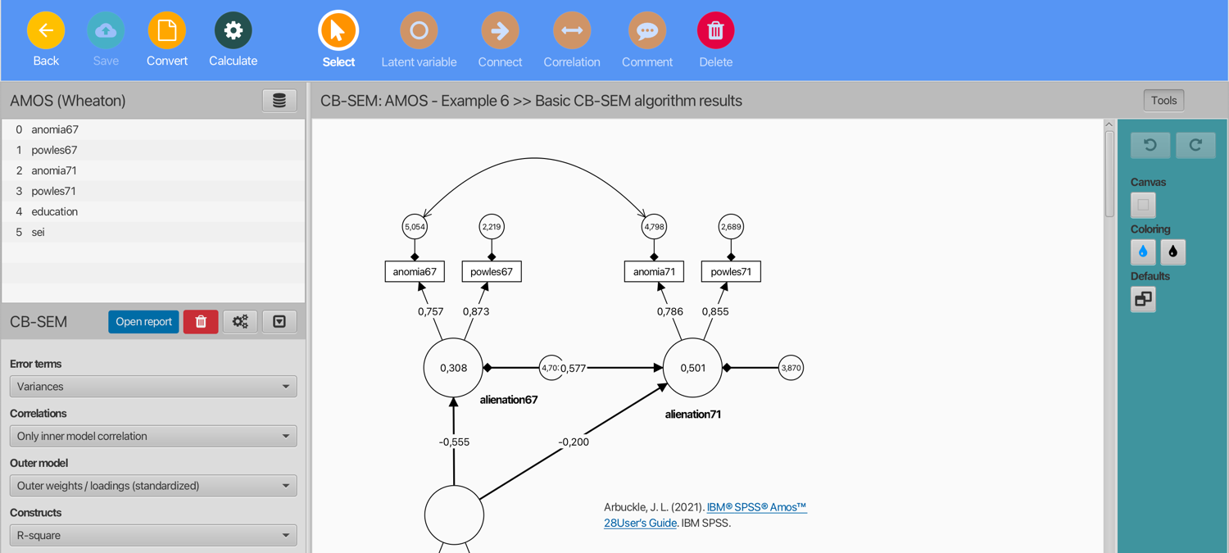Click the error circle labeled 5,054
The height and width of the screenshot is (553, 1229).
pos(415,227)
